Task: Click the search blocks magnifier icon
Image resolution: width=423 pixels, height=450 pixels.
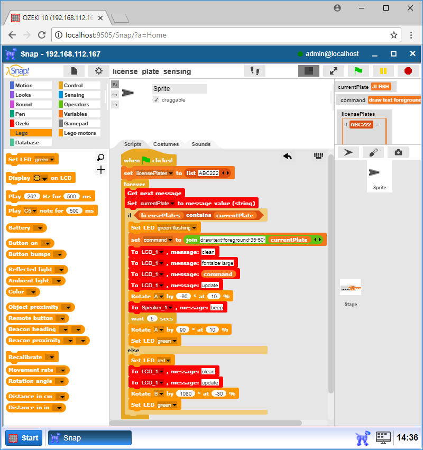Action: click(101, 157)
